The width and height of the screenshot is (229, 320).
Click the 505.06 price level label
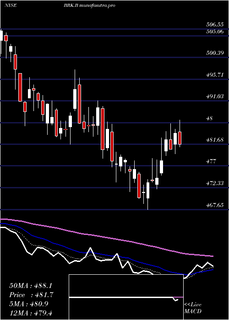215,31
